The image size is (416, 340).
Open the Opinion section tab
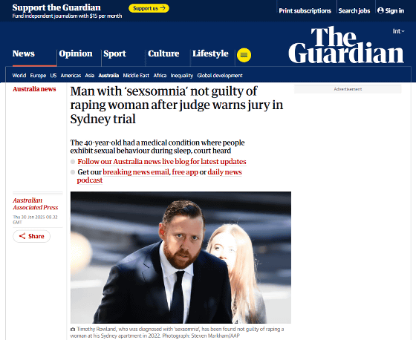coord(76,53)
